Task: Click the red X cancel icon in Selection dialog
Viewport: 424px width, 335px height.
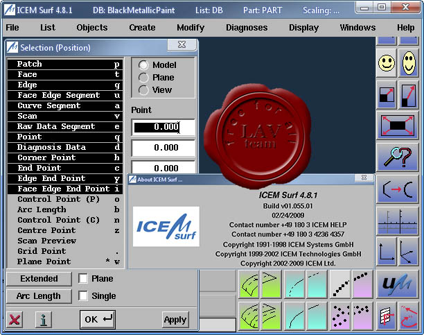Action: tap(15, 320)
